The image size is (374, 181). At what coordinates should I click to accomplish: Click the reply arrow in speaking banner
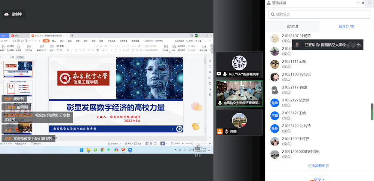click(359, 45)
